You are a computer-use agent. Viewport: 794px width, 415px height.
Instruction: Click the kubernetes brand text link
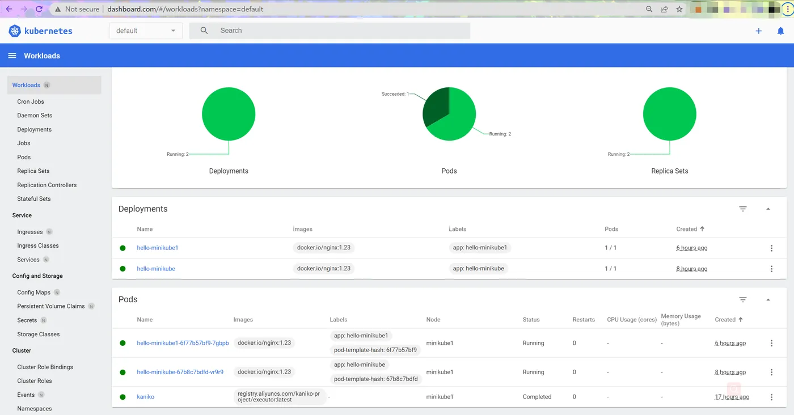point(48,31)
